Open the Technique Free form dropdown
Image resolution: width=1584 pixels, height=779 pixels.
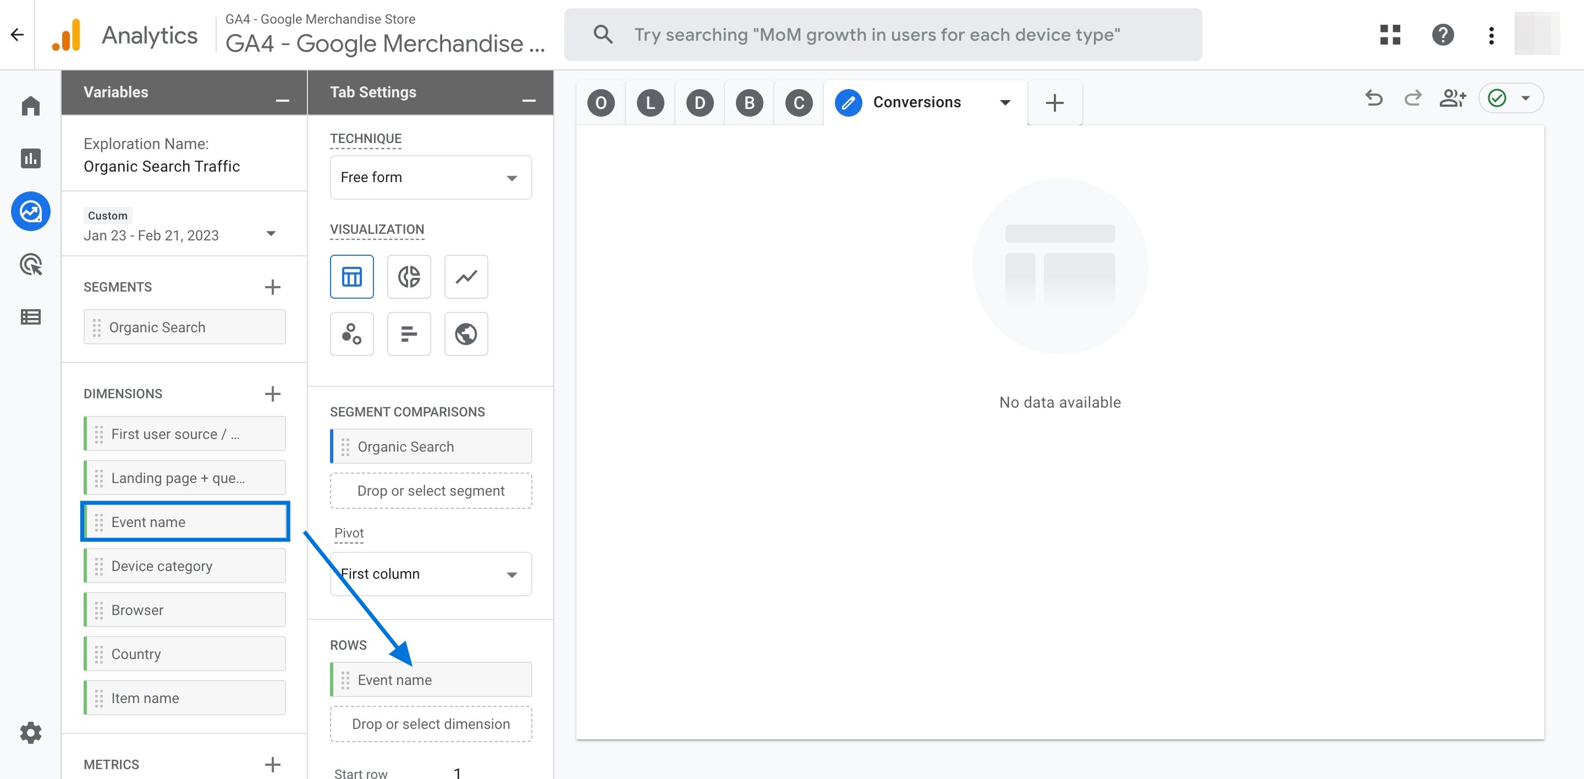[x=431, y=178]
